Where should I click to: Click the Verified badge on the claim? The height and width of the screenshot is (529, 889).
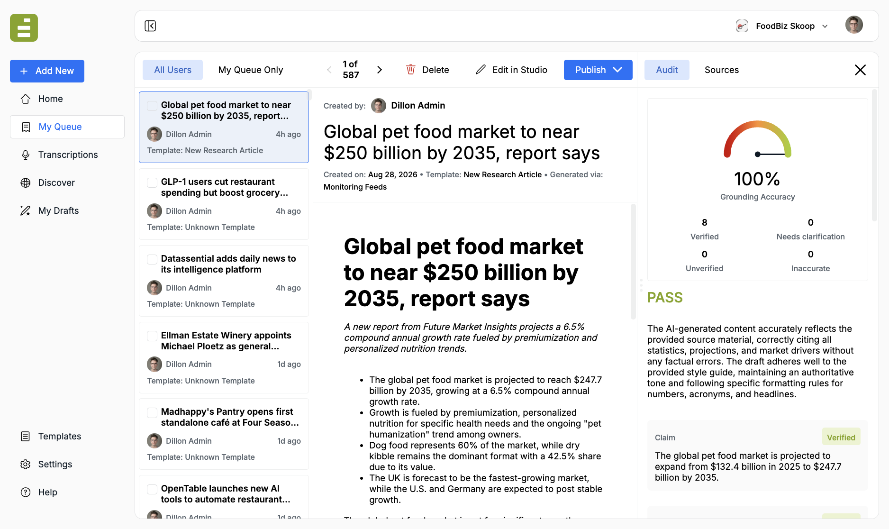841,437
